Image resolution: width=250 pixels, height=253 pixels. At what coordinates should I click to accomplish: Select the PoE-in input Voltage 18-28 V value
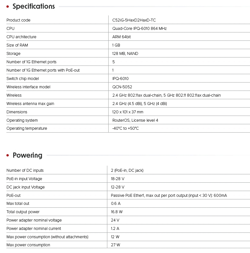pyautogui.click(x=118, y=179)
